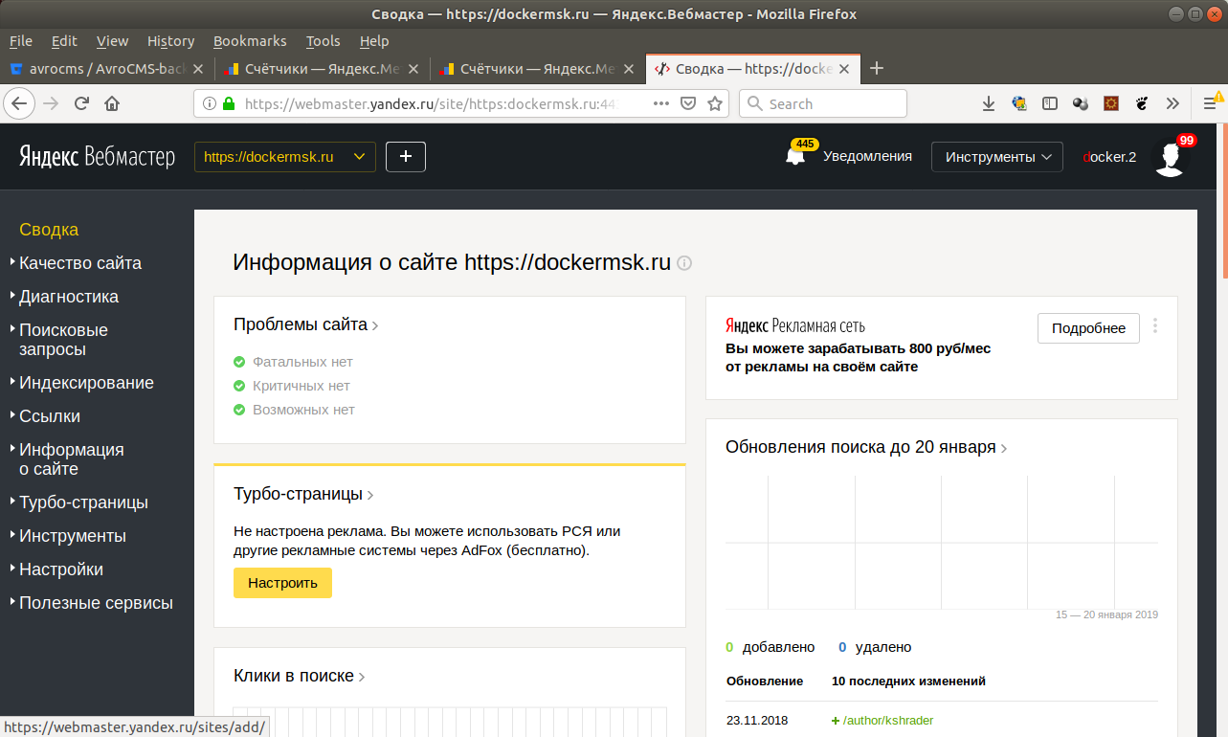
Task: Click info icon next to site title
Action: pos(684,263)
